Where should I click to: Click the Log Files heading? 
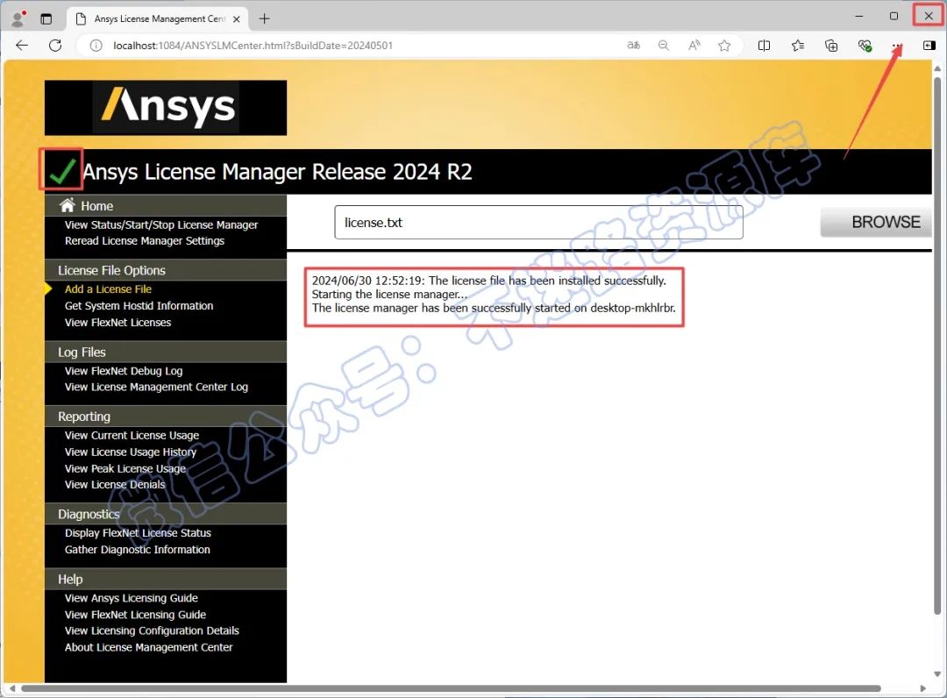pos(82,352)
